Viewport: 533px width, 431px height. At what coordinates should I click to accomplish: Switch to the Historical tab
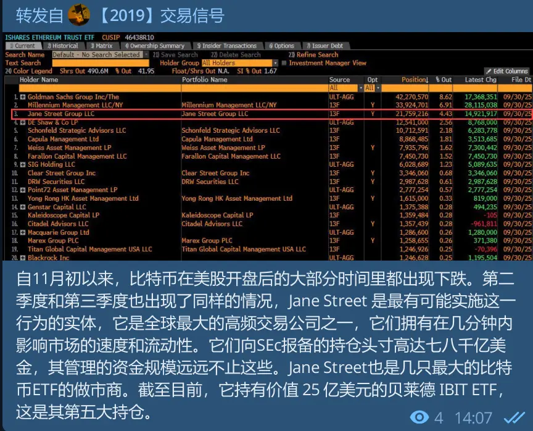tap(63, 46)
